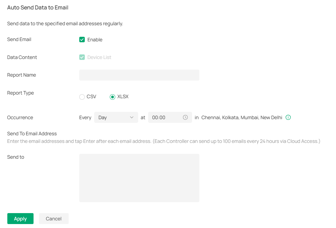Click the checkmark inside the Enable checkbox

coord(82,40)
